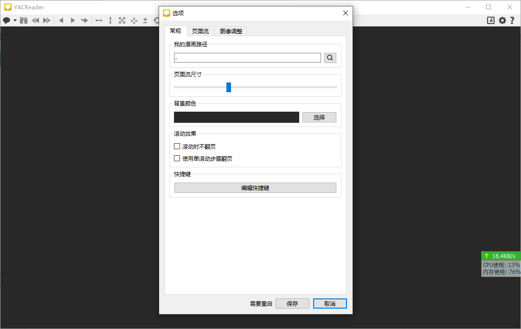This screenshot has height=329, width=521.
Task: Go to first page with rewind icon
Action: (35, 20)
